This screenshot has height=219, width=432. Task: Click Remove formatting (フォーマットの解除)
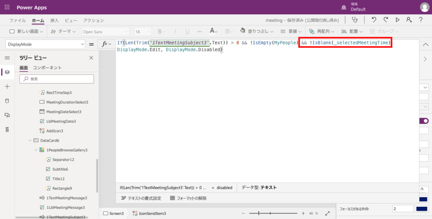click(x=188, y=198)
